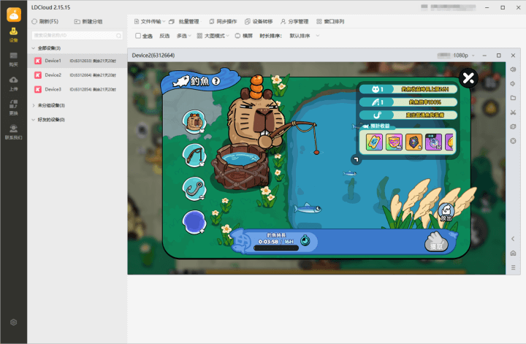Open the 更换 replace sidebar section

click(13, 107)
